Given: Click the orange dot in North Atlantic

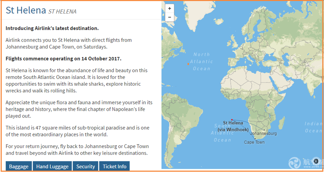Looking at the screenshot, I should coord(188,64).
